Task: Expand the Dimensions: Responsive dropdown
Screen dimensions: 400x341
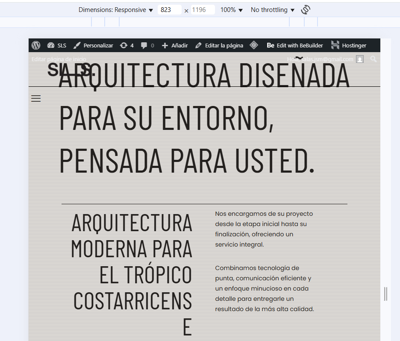Action: tap(115, 10)
